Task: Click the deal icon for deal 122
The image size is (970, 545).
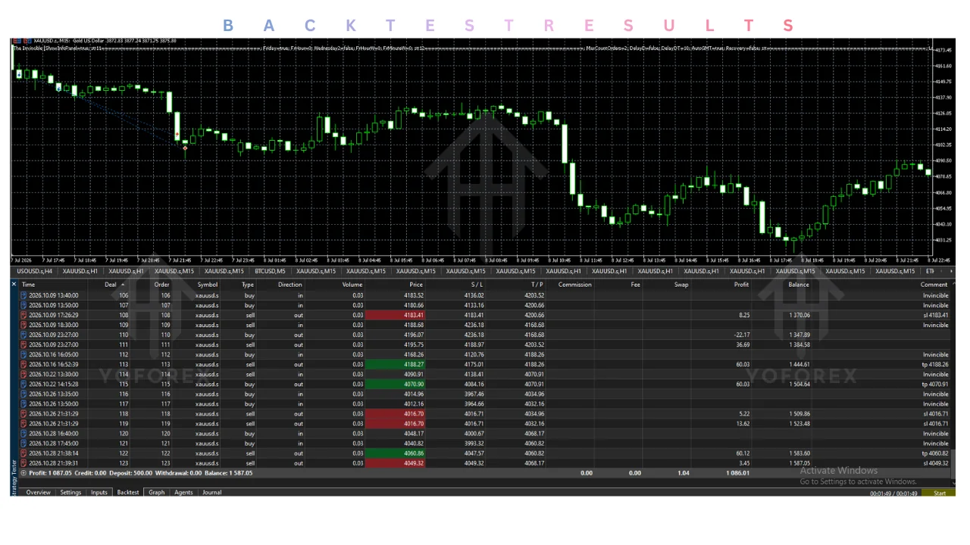Action: 24,453
